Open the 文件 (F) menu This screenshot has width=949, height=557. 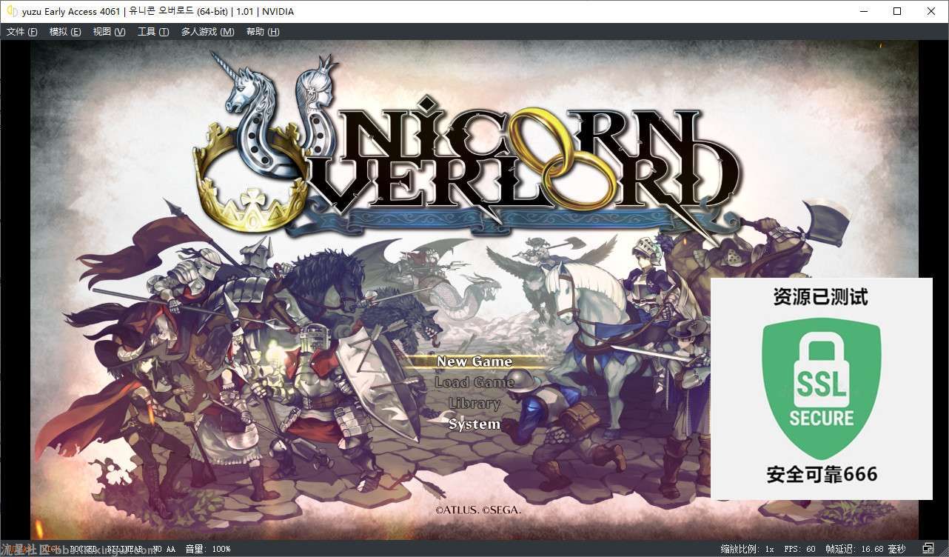pyautogui.click(x=21, y=32)
